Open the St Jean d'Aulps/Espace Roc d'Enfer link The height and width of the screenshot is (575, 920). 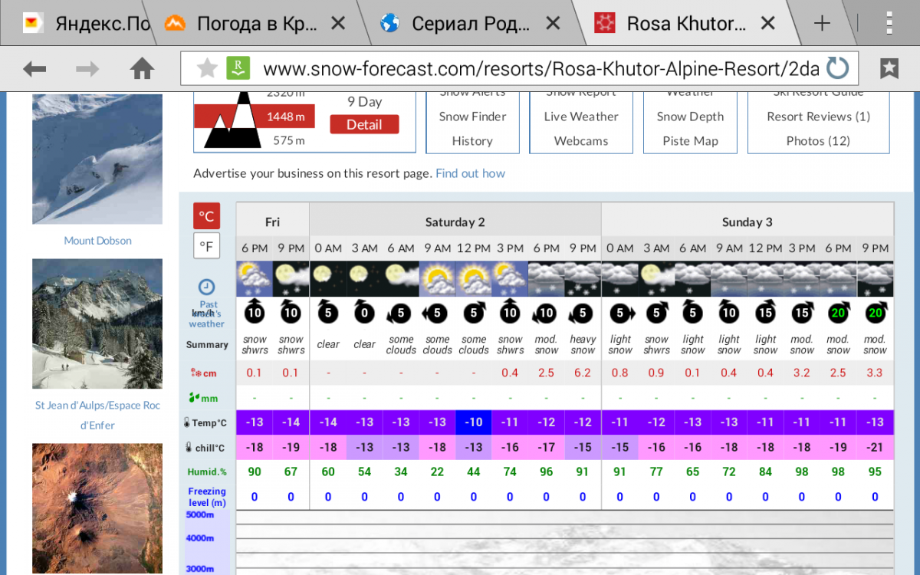point(97,415)
